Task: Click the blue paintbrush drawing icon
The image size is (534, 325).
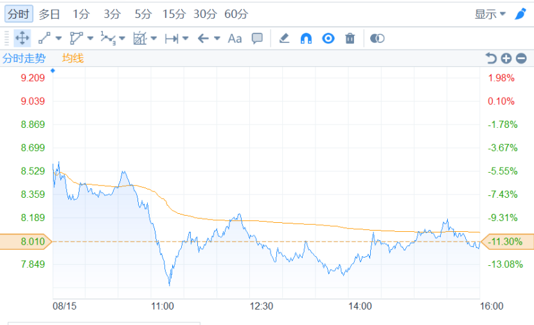Action: tap(521, 14)
